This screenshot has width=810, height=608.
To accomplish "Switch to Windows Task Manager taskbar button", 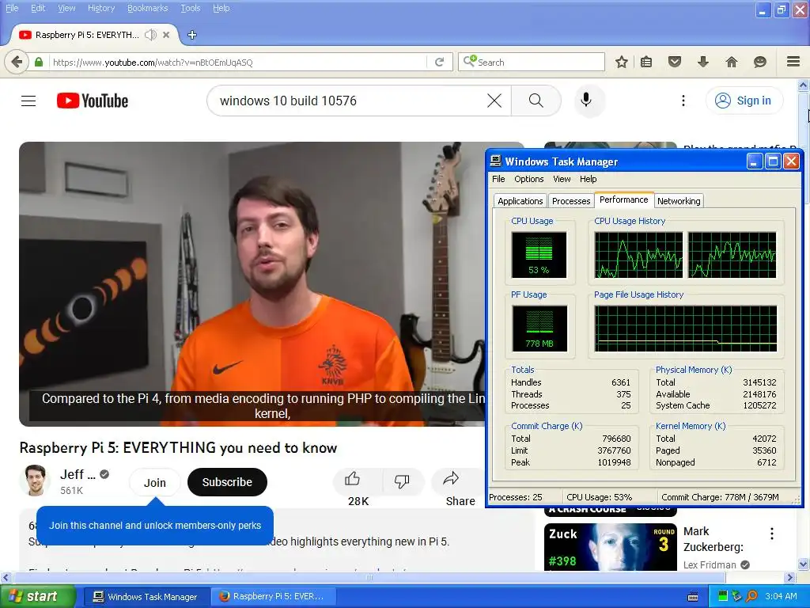I will [x=146, y=597].
